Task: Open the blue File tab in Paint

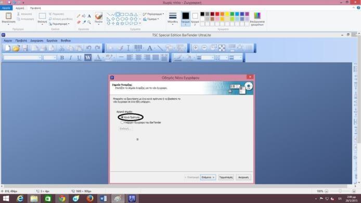Action: click(x=6, y=8)
